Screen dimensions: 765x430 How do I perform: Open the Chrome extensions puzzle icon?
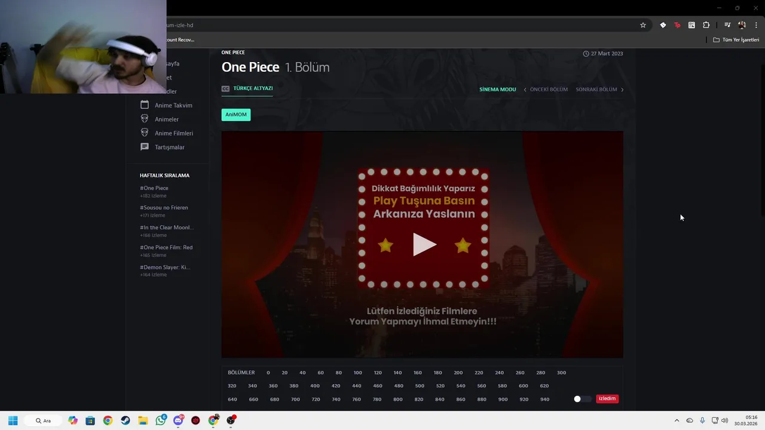706,25
